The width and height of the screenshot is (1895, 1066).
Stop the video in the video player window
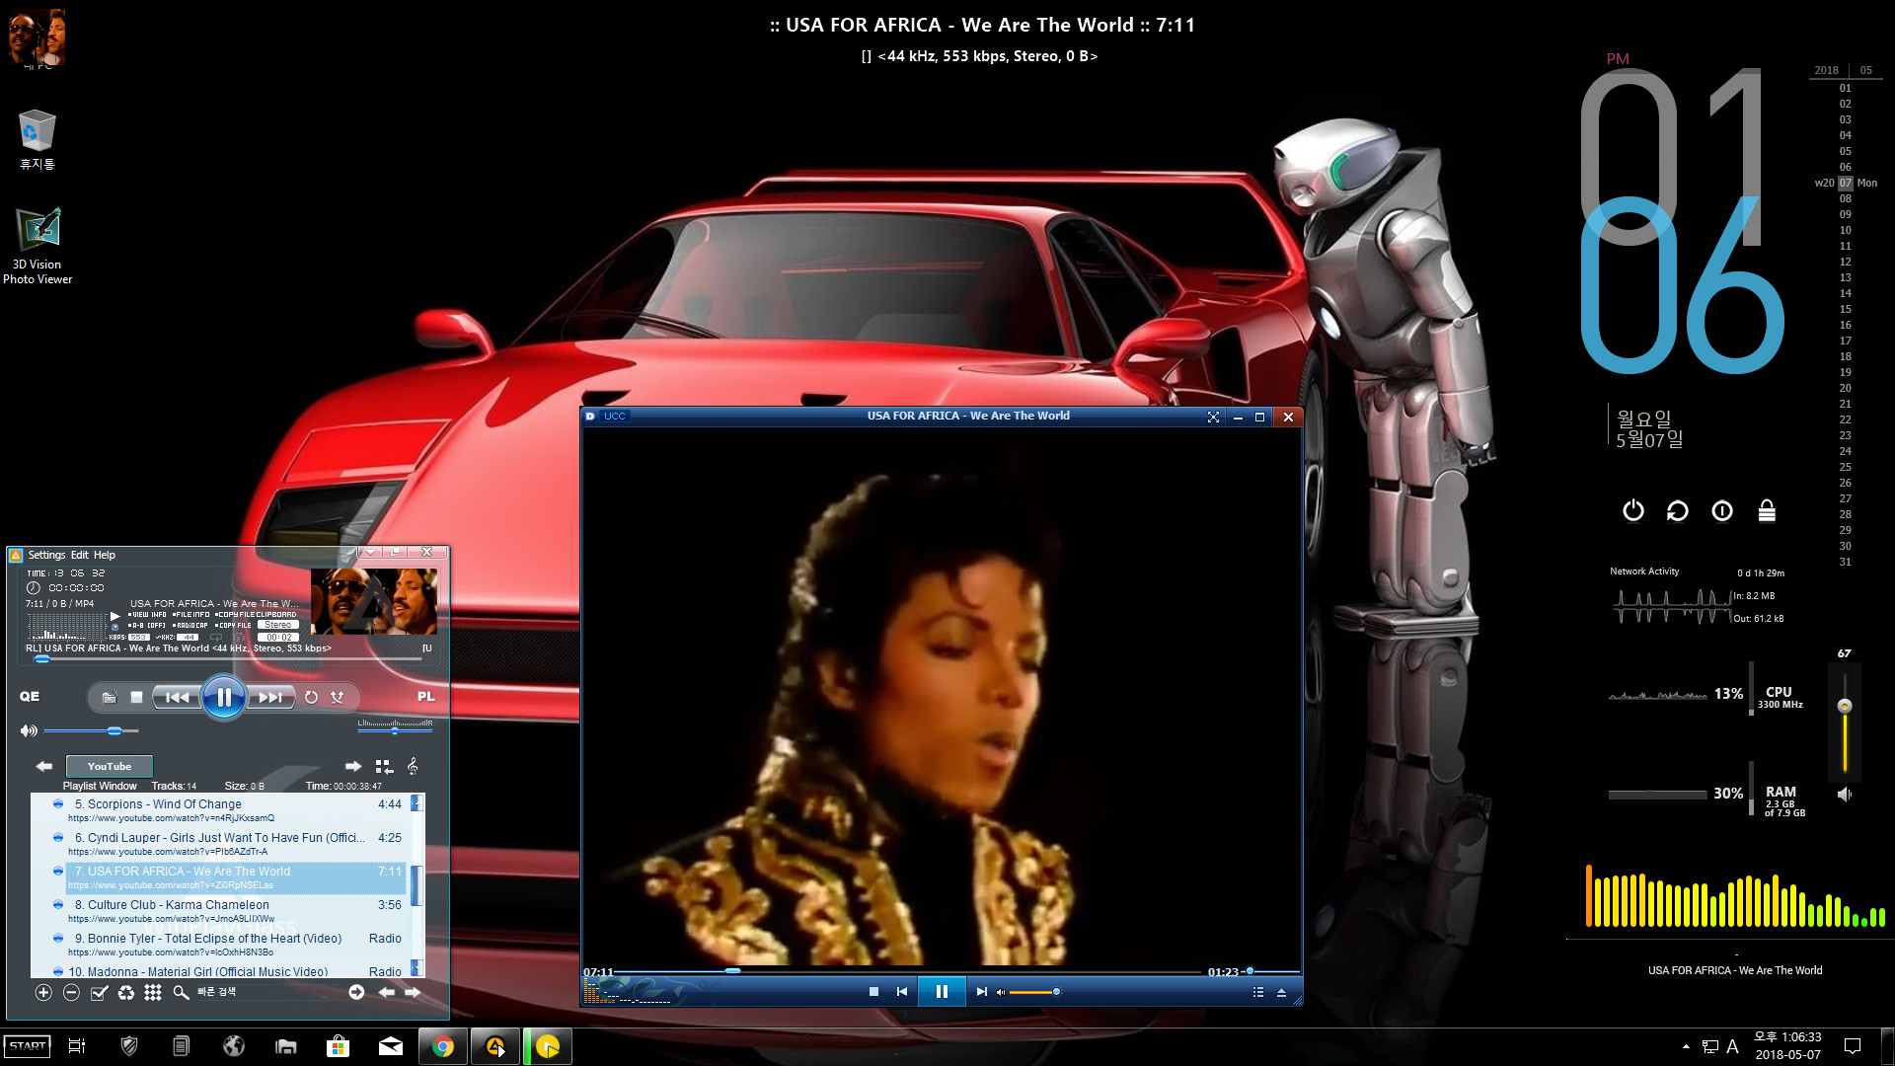tap(873, 992)
